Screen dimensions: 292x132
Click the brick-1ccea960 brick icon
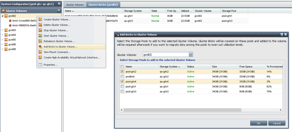(x=10, y=21)
